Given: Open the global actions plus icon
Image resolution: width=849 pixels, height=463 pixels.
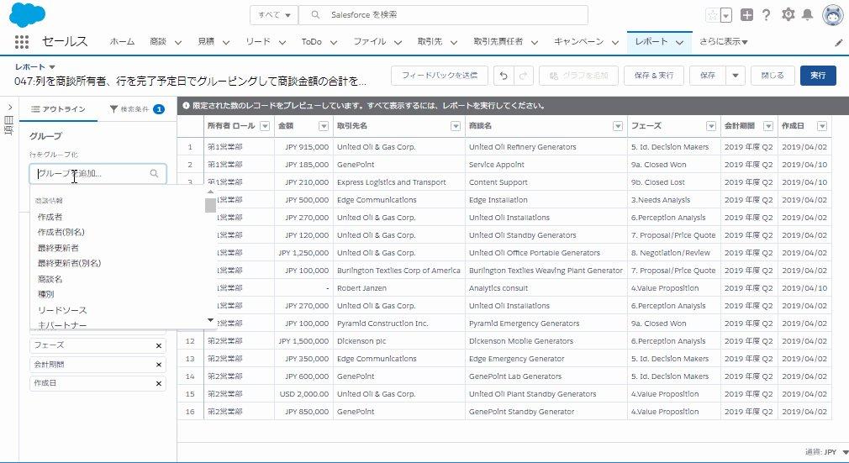Looking at the screenshot, I should [x=746, y=15].
